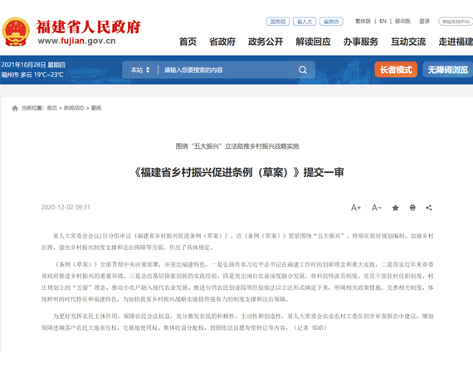Click paragraph starting 为更好发挥农民主体作用

point(237,322)
